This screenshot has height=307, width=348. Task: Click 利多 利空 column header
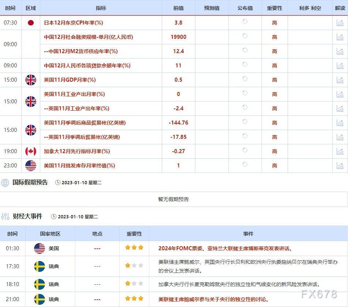coord(310,8)
